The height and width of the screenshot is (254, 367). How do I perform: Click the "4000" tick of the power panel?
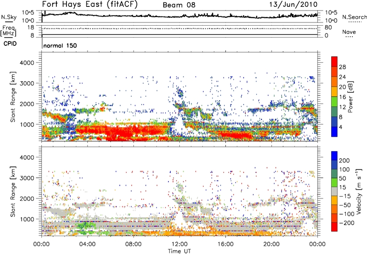coord(27,63)
